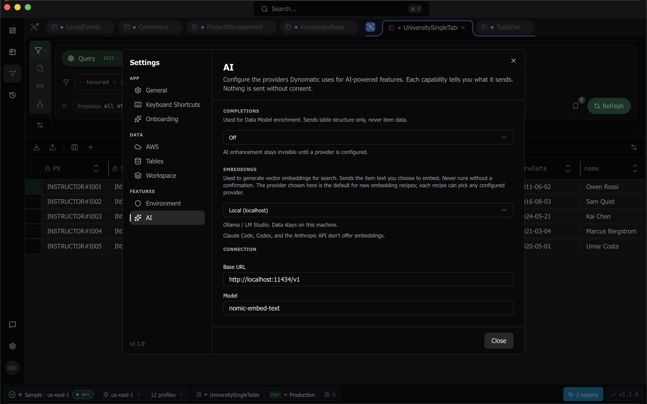Click the Production ENV indicator in status bar
647x404 pixels.
click(x=292, y=395)
